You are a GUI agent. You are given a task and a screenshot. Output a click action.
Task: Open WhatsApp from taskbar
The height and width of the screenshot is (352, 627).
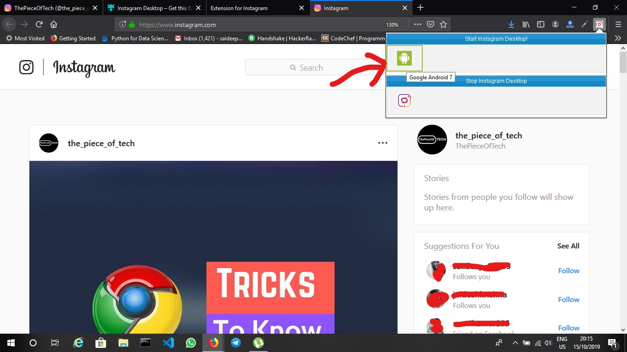[190, 343]
